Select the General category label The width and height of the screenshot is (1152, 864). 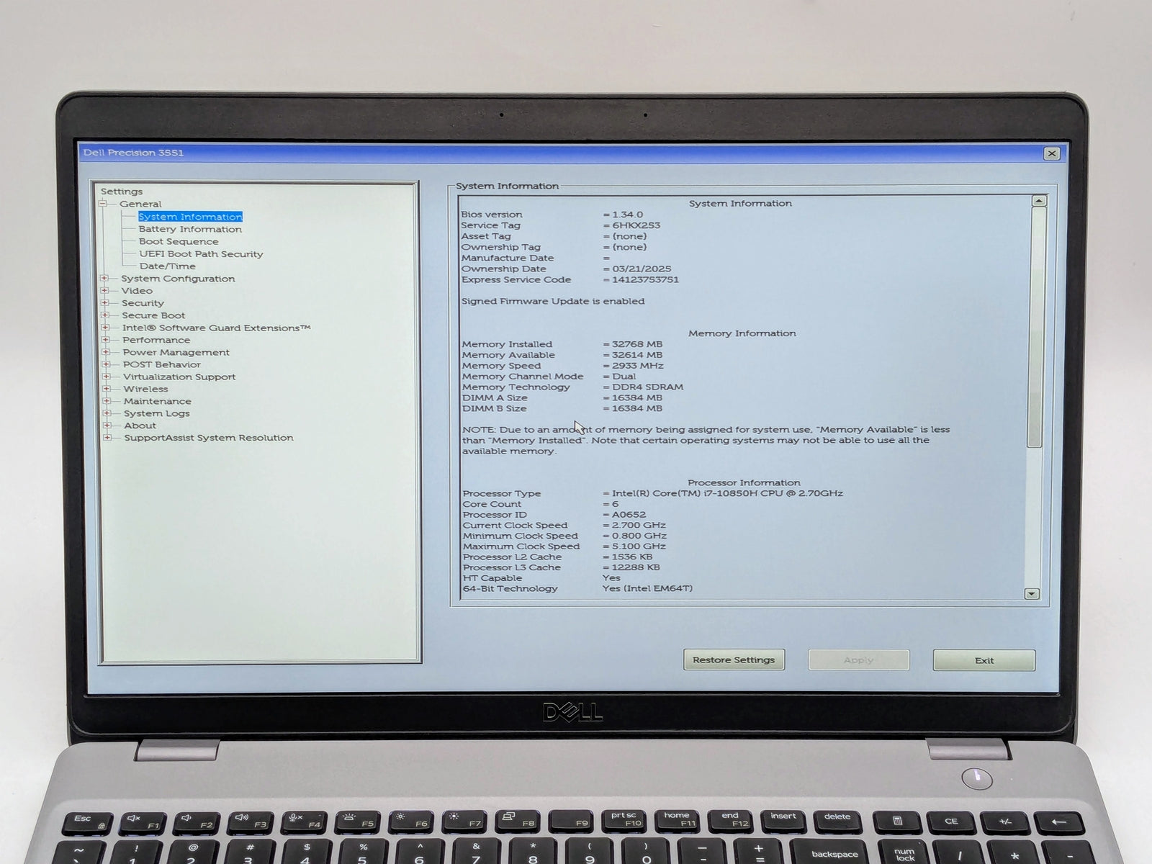pyautogui.click(x=140, y=204)
